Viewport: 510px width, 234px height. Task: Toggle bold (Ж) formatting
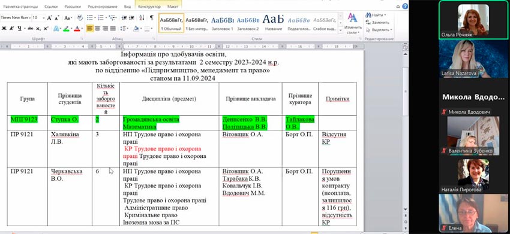coord(4,29)
